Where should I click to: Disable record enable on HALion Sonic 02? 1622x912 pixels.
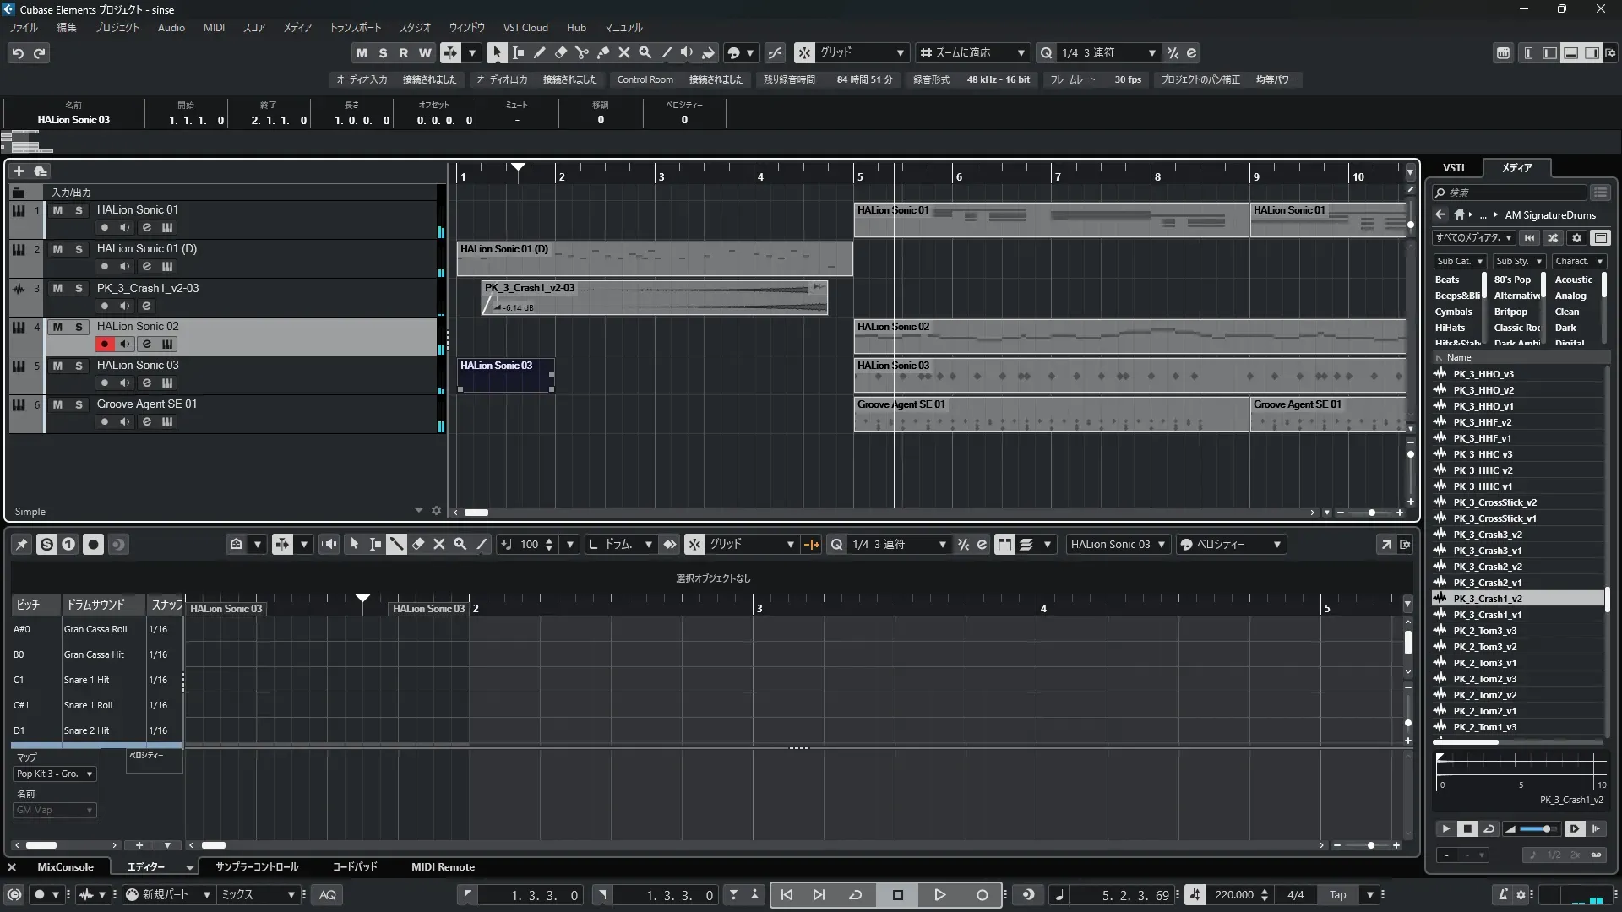tap(104, 344)
